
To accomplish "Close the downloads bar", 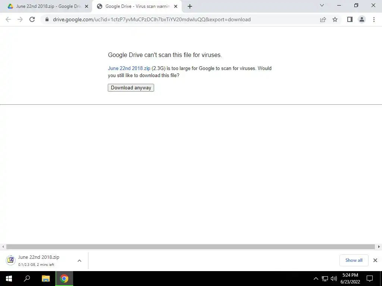I will pos(375,260).
